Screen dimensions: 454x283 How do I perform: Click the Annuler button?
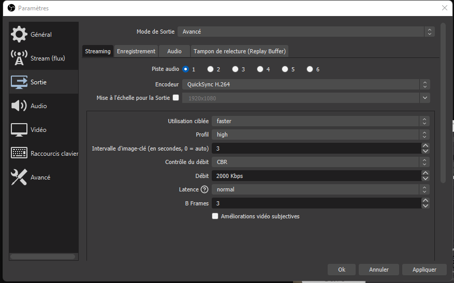click(379, 270)
